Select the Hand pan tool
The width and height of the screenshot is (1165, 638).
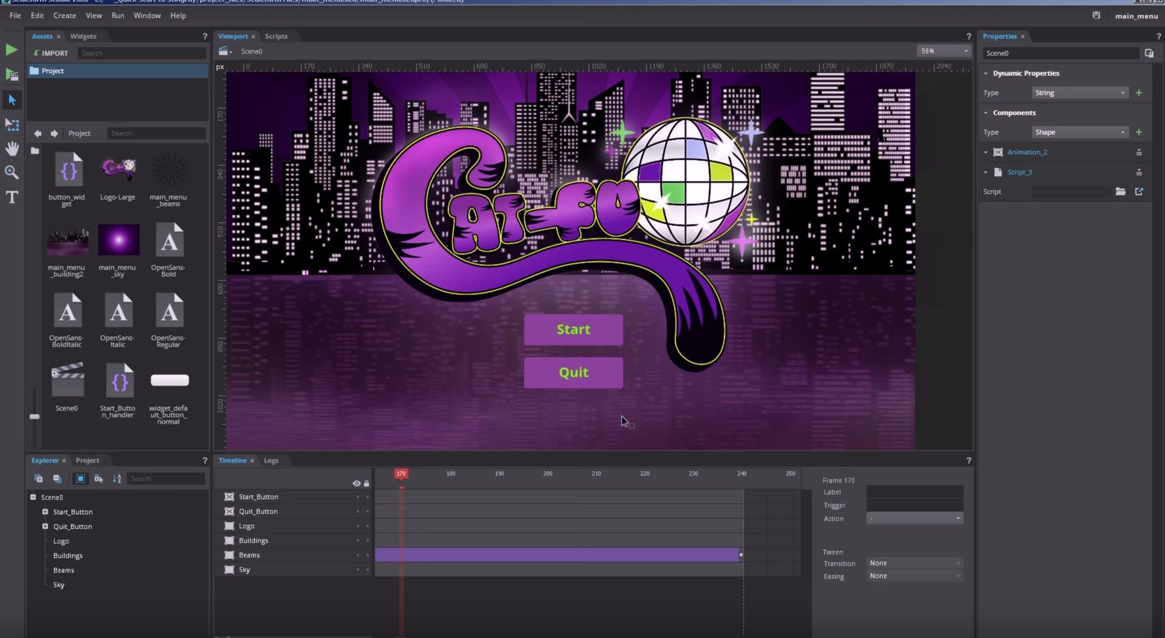tap(12, 149)
